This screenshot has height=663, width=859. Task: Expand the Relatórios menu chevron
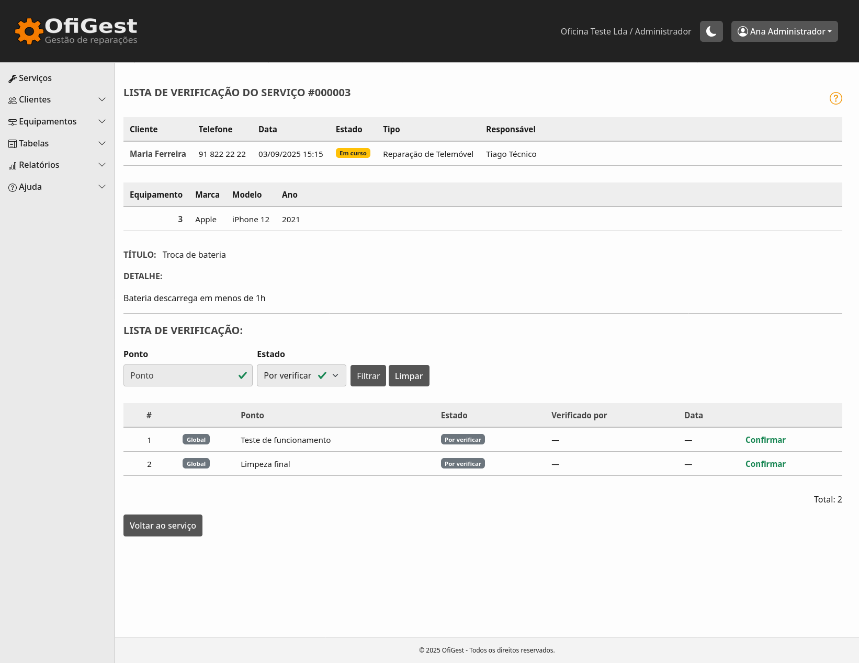[102, 165]
